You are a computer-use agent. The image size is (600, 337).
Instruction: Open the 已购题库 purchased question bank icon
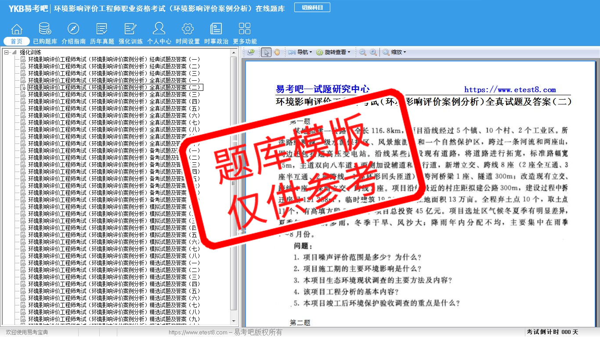click(x=45, y=29)
